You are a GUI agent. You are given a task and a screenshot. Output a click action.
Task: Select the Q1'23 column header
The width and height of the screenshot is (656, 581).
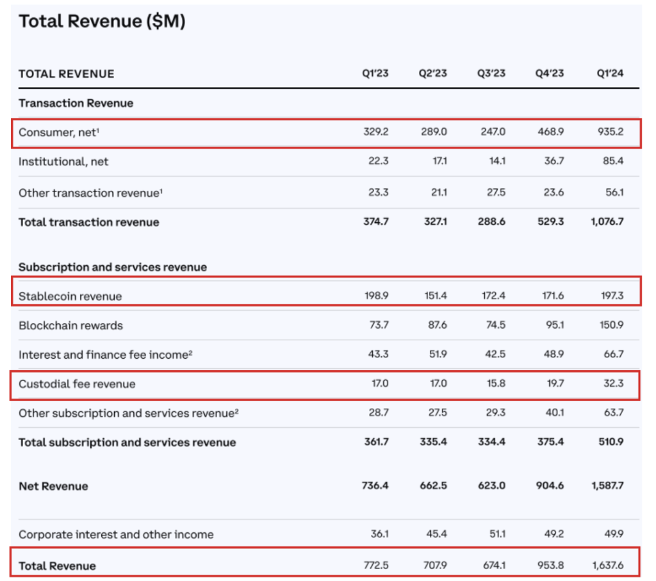click(375, 74)
